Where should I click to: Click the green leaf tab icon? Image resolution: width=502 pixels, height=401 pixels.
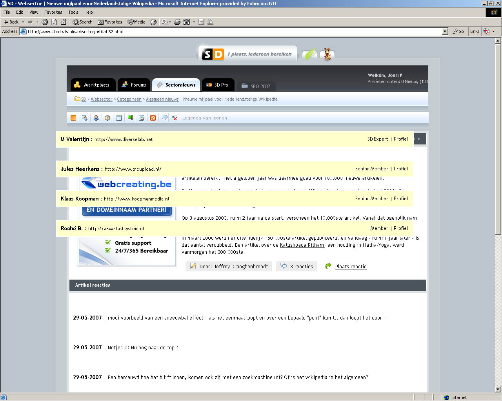311,54
